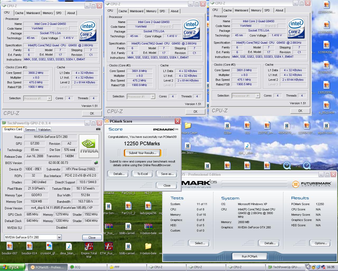Click the NVIDIA logo in GPU-Z

[89, 146]
